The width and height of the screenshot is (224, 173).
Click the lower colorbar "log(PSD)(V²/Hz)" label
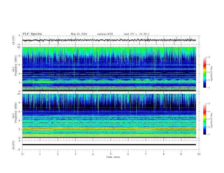(x=212, y=120)
